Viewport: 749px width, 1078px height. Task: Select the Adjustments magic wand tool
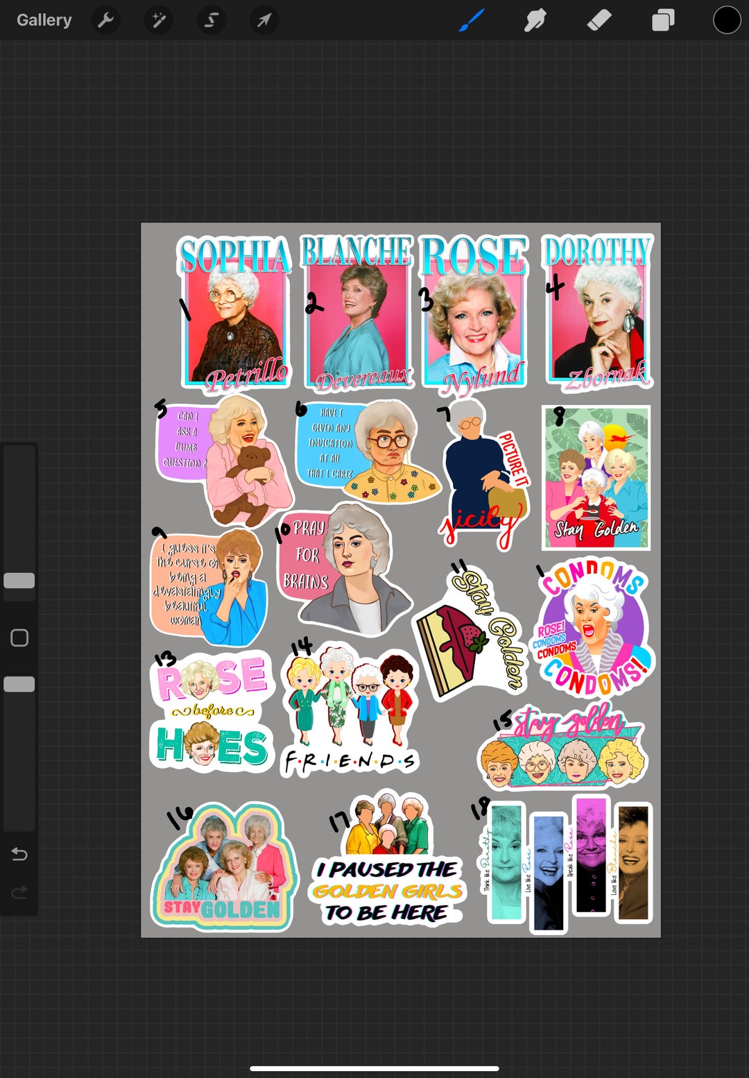(158, 20)
